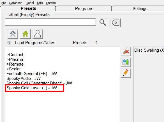Open user presets with person icon
This screenshot has height=122, width=164.
[38, 34]
